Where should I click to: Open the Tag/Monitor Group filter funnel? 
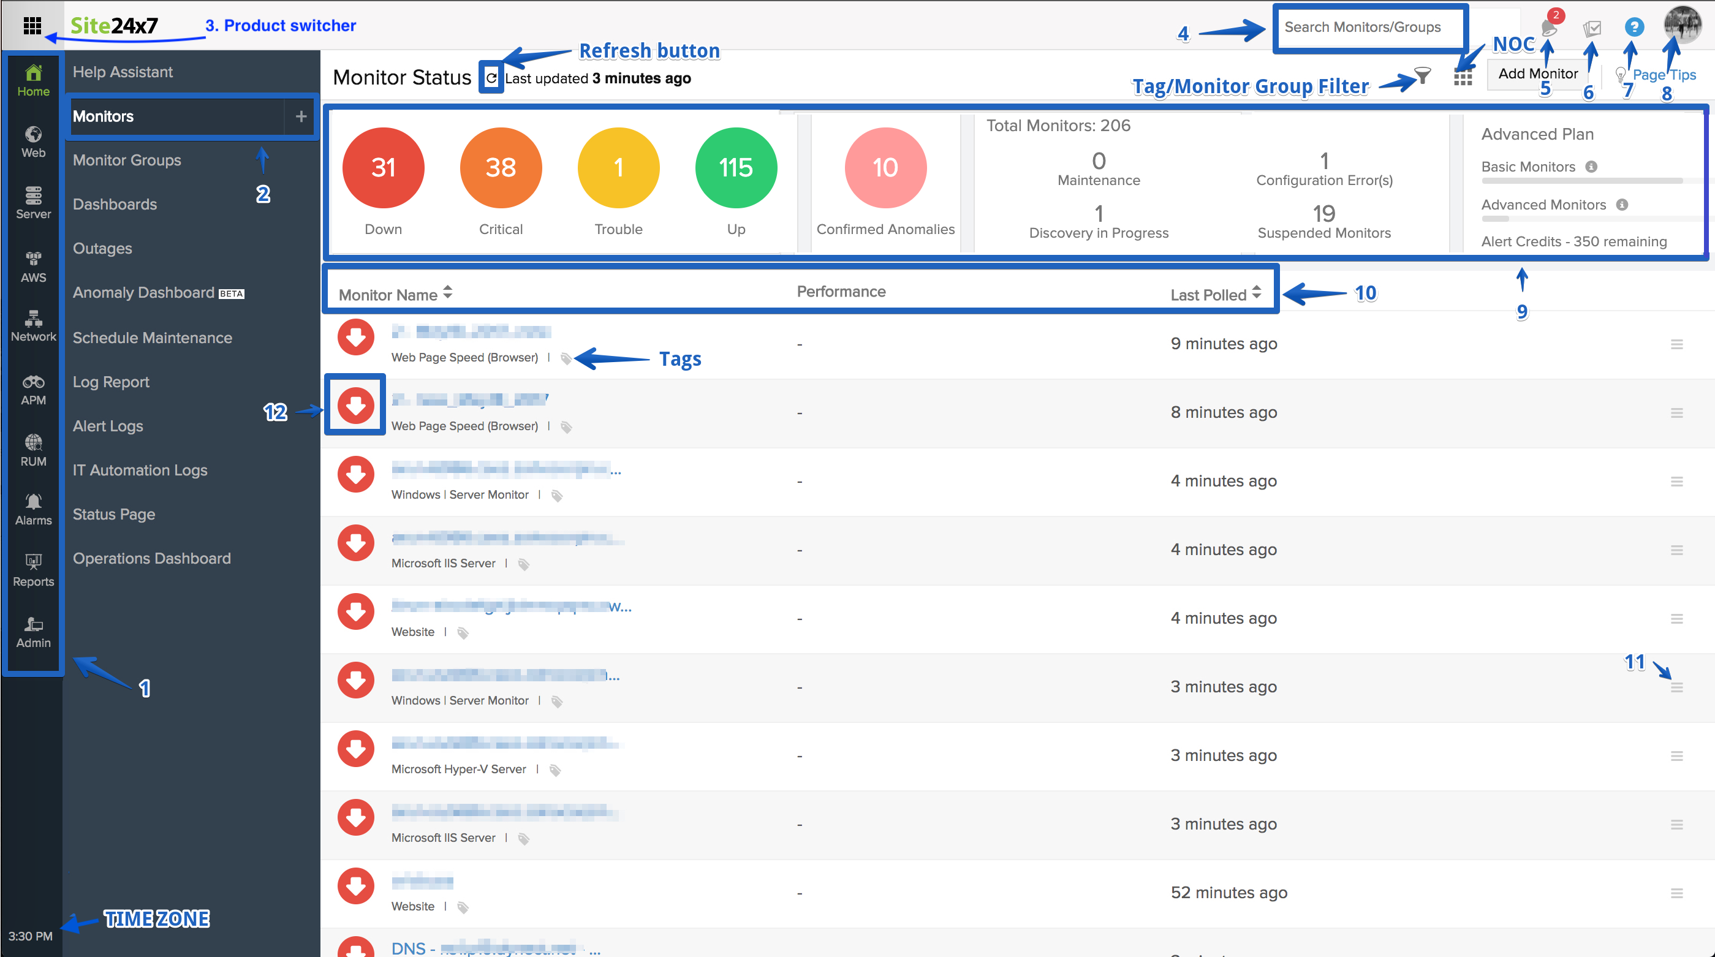tap(1422, 77)
